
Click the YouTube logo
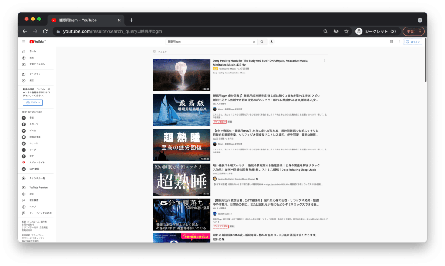click(x=37, y=42)
